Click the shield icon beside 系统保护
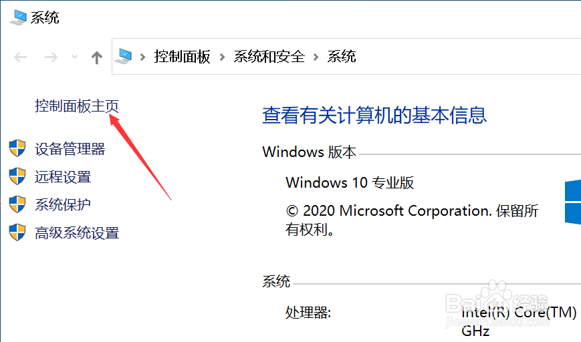 [17, 204]
